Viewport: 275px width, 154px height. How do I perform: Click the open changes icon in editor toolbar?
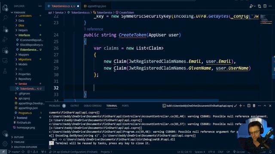click(x=260, y=6)
